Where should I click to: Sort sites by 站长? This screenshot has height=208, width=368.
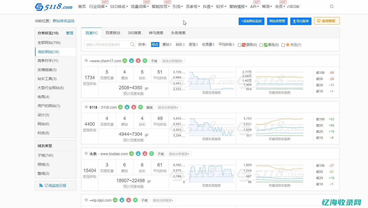click(180, 44)
